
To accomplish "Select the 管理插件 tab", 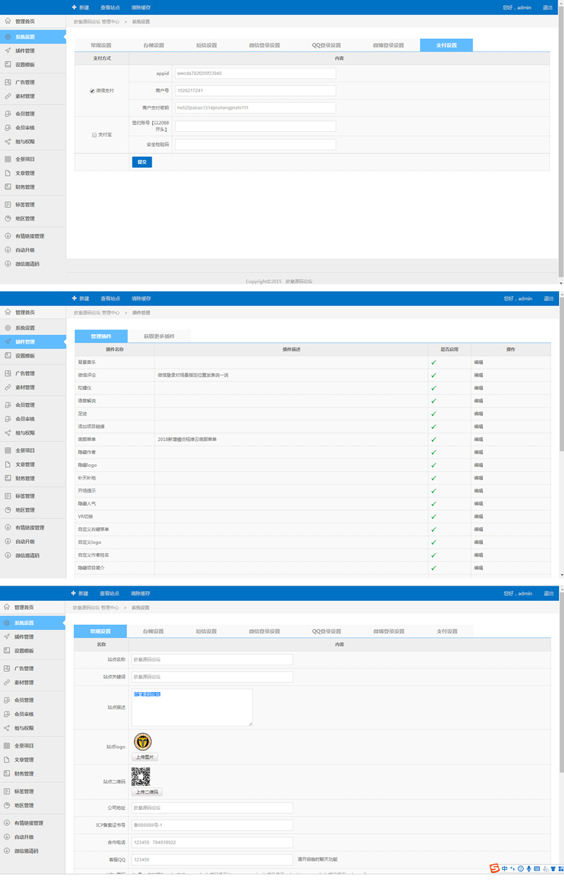I will [101, 336].
